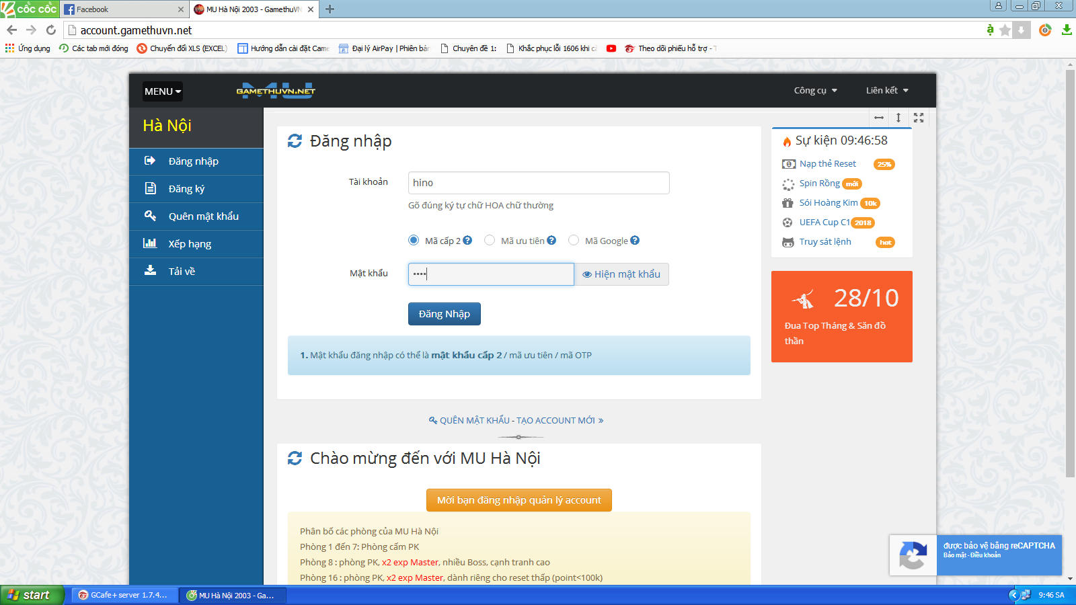Viewport: 1076px width, 605px height.
Task: Click the scrollbar down arrow
Action: pos(1070,578)
